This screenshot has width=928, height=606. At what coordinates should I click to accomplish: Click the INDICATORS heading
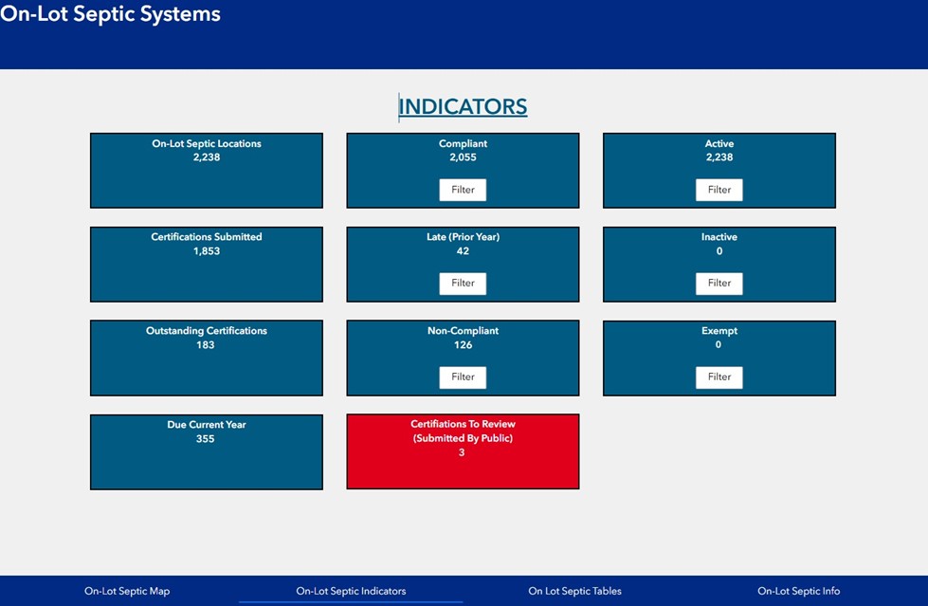(x=463, y=106)
